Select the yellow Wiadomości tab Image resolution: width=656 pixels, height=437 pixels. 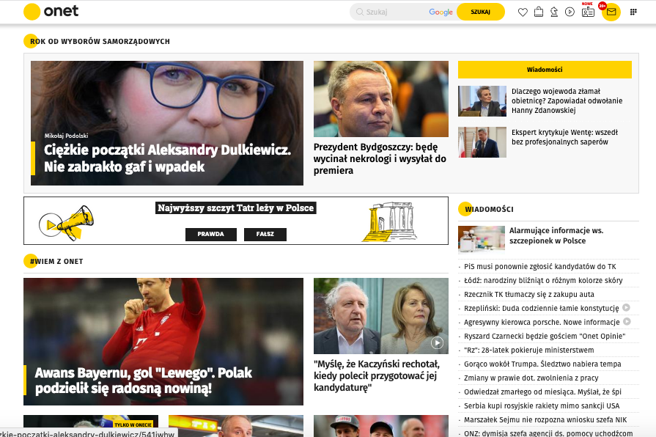click(545, 70)
